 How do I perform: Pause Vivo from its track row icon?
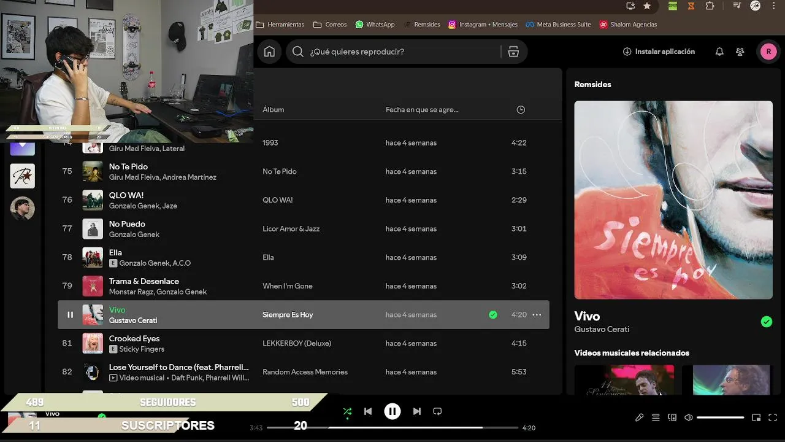(x=70, y=315)
